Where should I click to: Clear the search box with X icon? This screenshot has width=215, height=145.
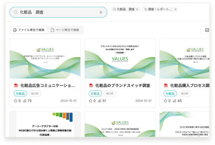(101, 12)
